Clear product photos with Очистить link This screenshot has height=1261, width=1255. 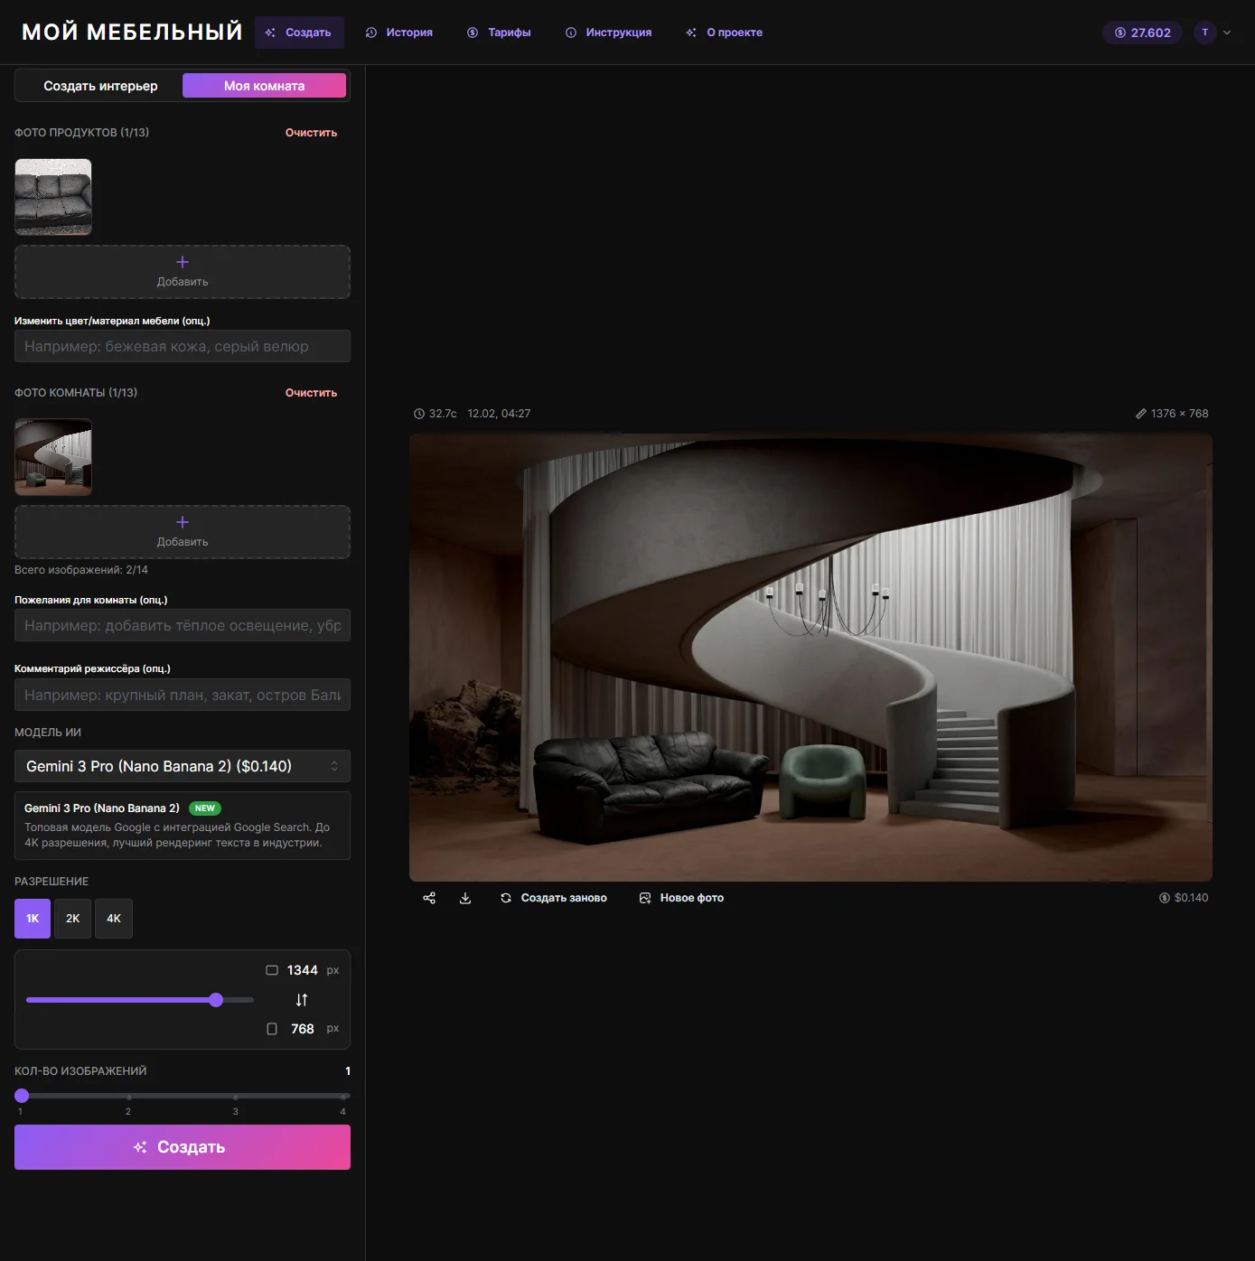pos(311,133)
